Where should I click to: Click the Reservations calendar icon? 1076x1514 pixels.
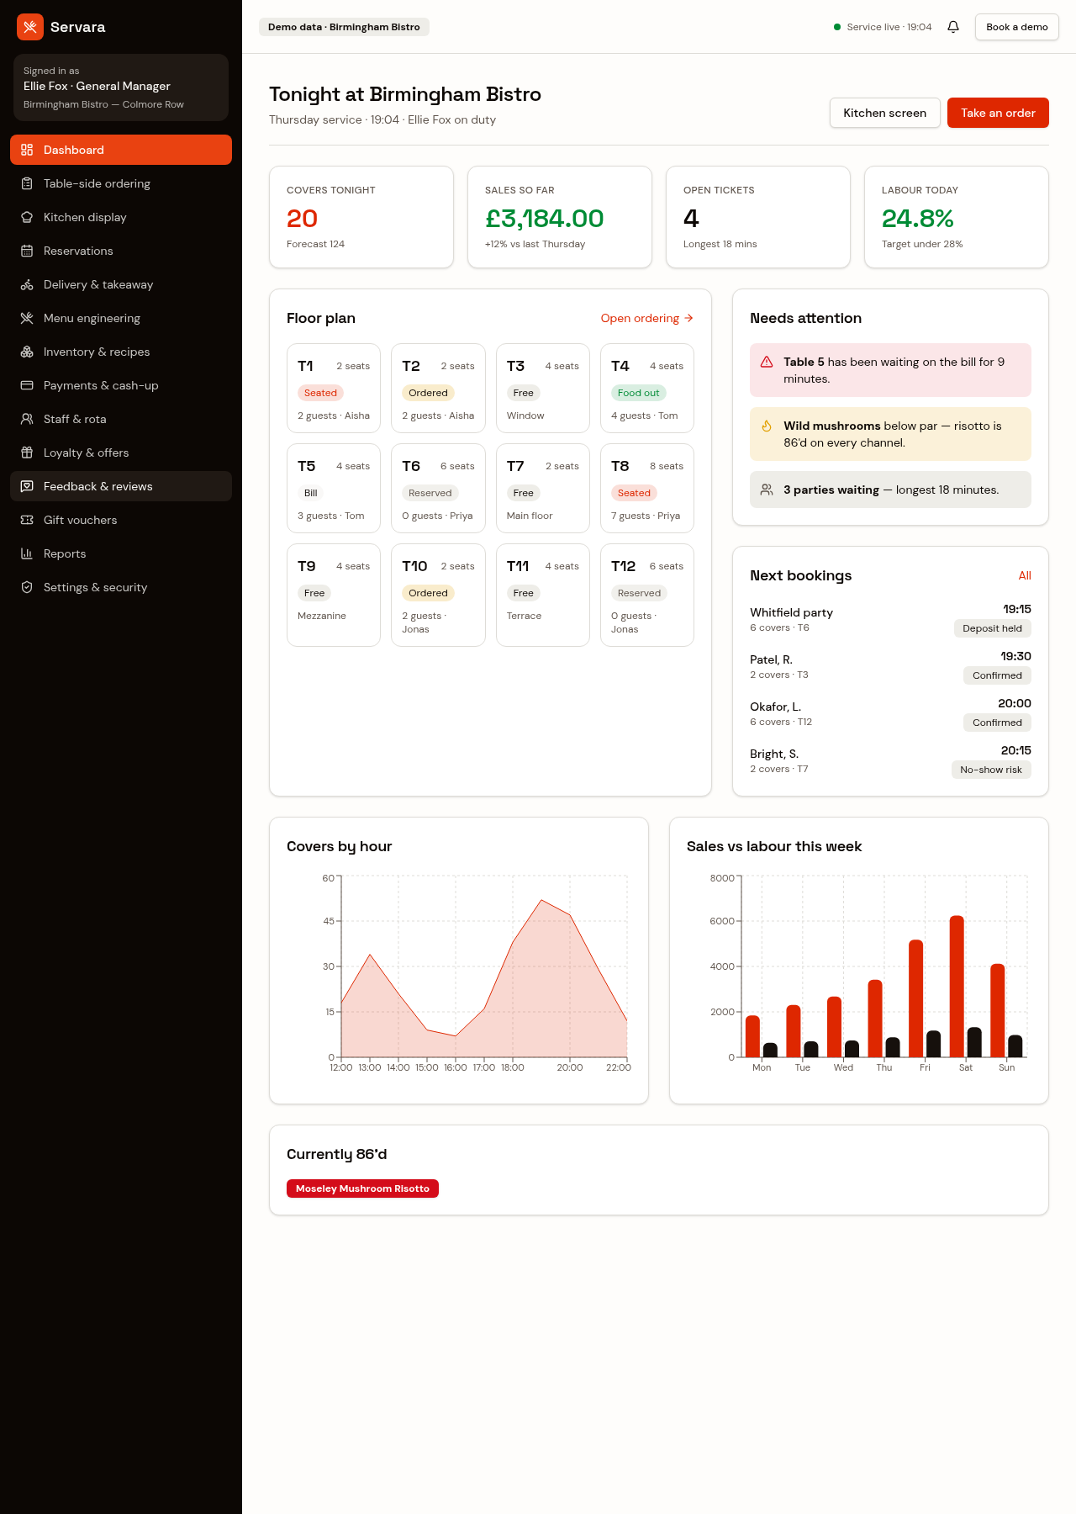tap(27, 251)
